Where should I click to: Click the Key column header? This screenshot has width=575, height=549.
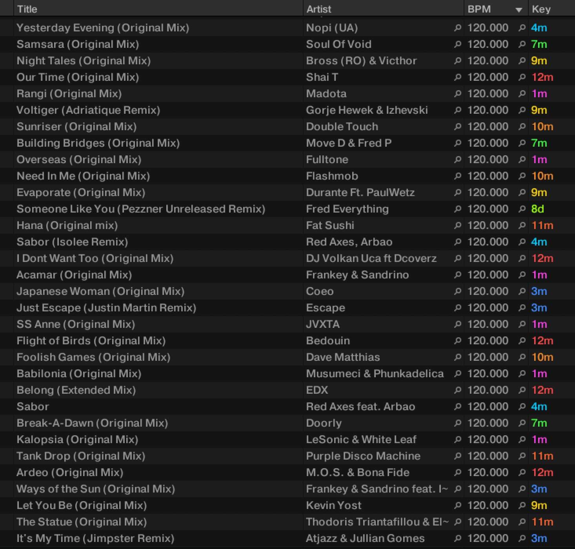(541, 9)
